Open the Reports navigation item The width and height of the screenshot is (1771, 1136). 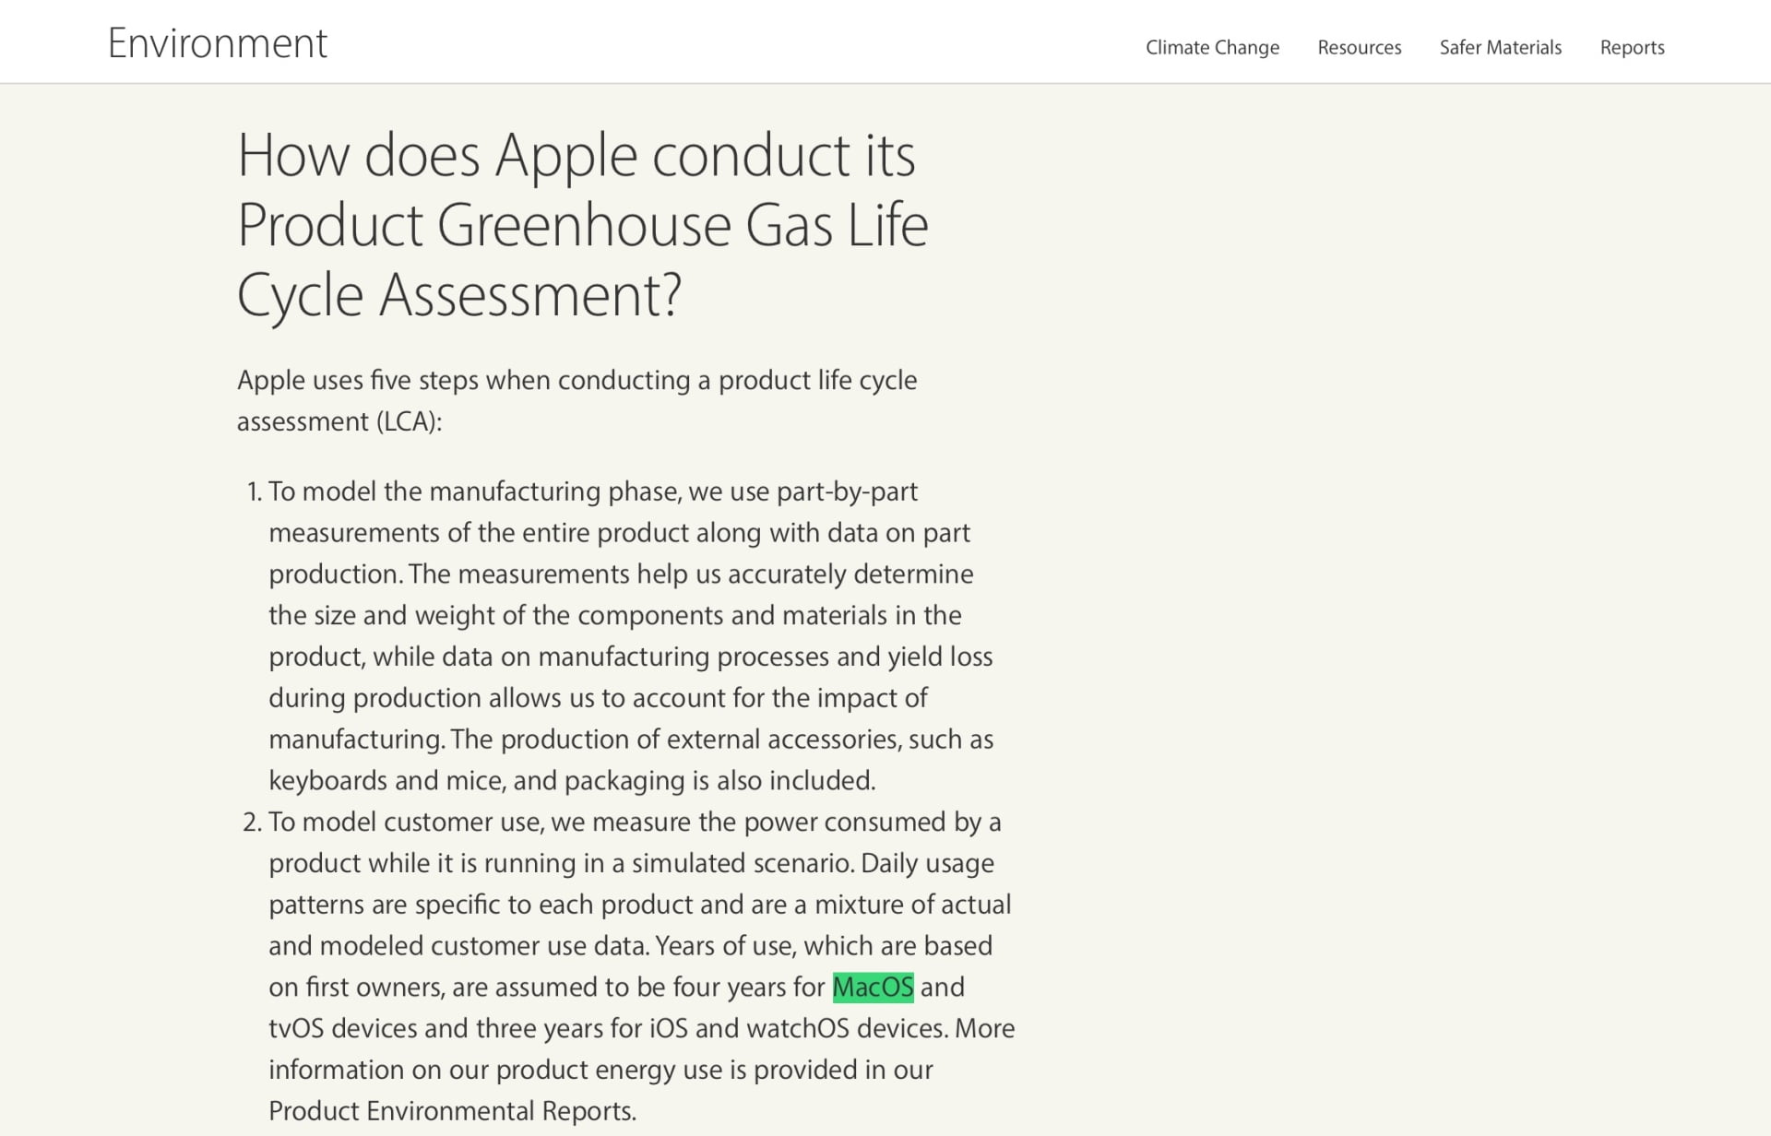point(1632,47)
